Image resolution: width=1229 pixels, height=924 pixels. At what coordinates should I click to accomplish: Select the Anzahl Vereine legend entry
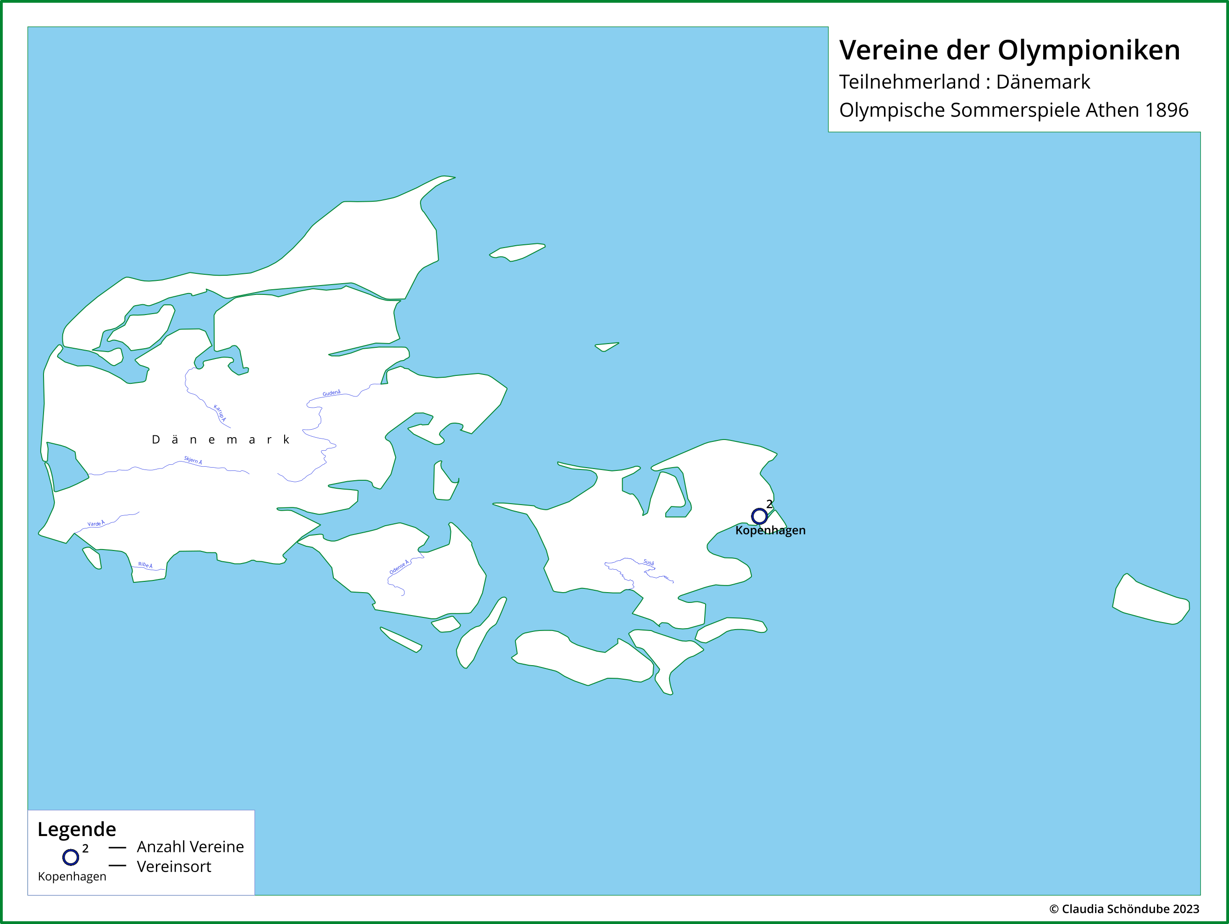pos(190,847)
